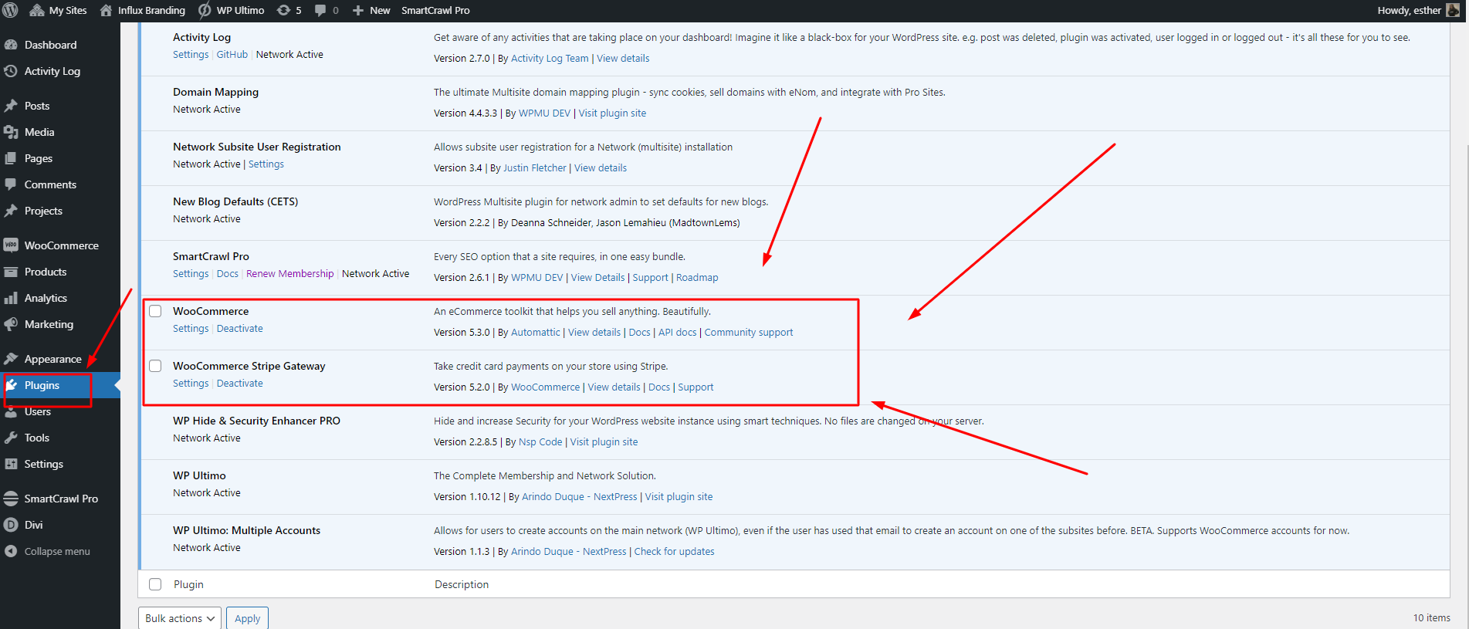Go to Settings in the sidebar menu
Image resolution: width=1469 pixels, height=629 pixels.
coord(43,464)
